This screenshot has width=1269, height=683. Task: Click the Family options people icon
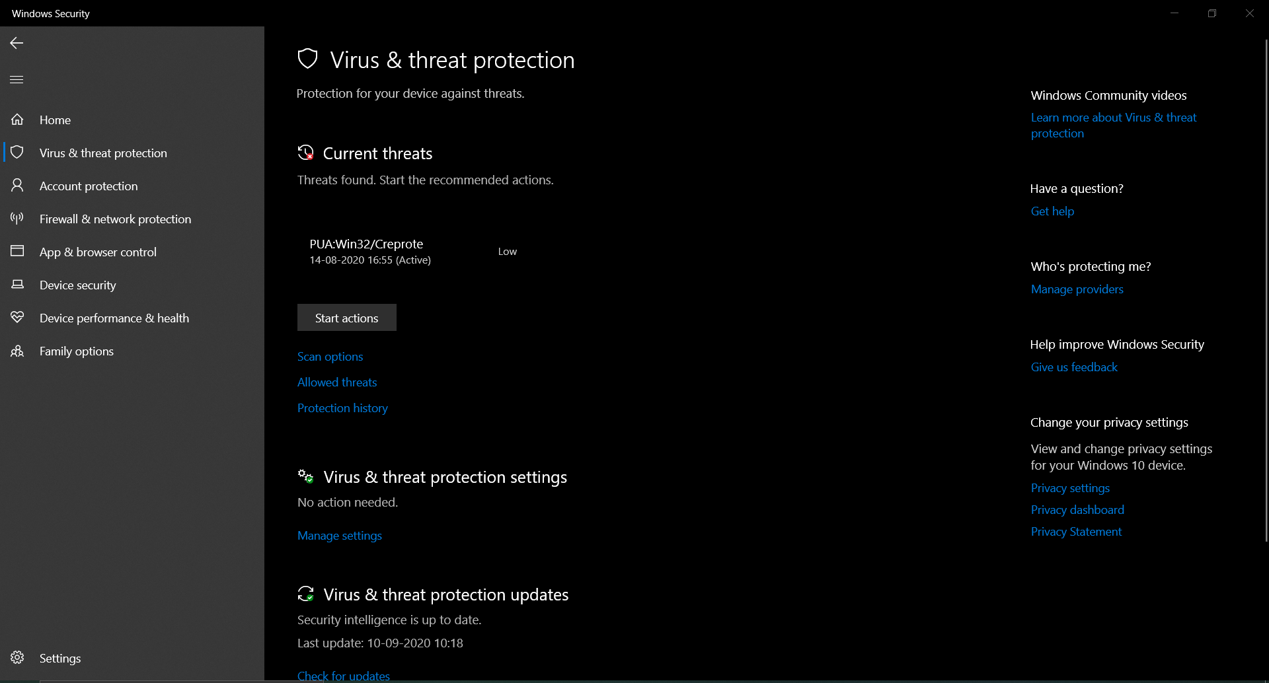pyautogui.click(x=17, y=351)
